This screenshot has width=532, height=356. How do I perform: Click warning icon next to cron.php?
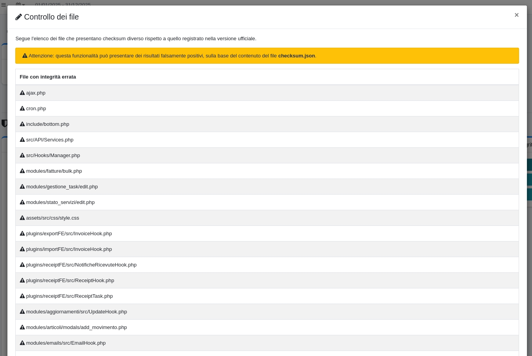22,109
